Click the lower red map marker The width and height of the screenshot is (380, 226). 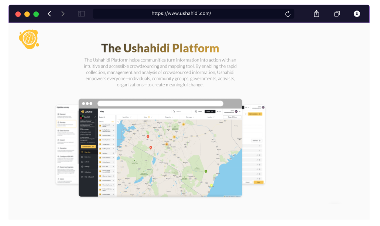[x=151, y=147]
